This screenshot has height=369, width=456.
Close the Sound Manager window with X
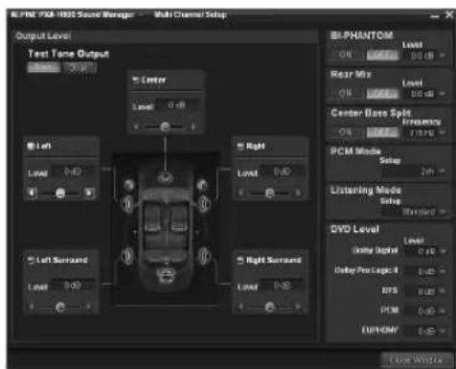coord(449,14)
